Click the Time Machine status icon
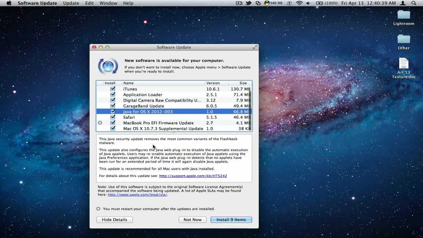 coord(289,3)
